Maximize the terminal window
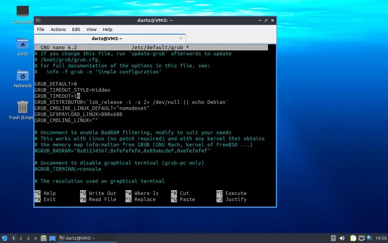Image resolution: width=388 pixels, height=243 pixels. pos(266,20)
